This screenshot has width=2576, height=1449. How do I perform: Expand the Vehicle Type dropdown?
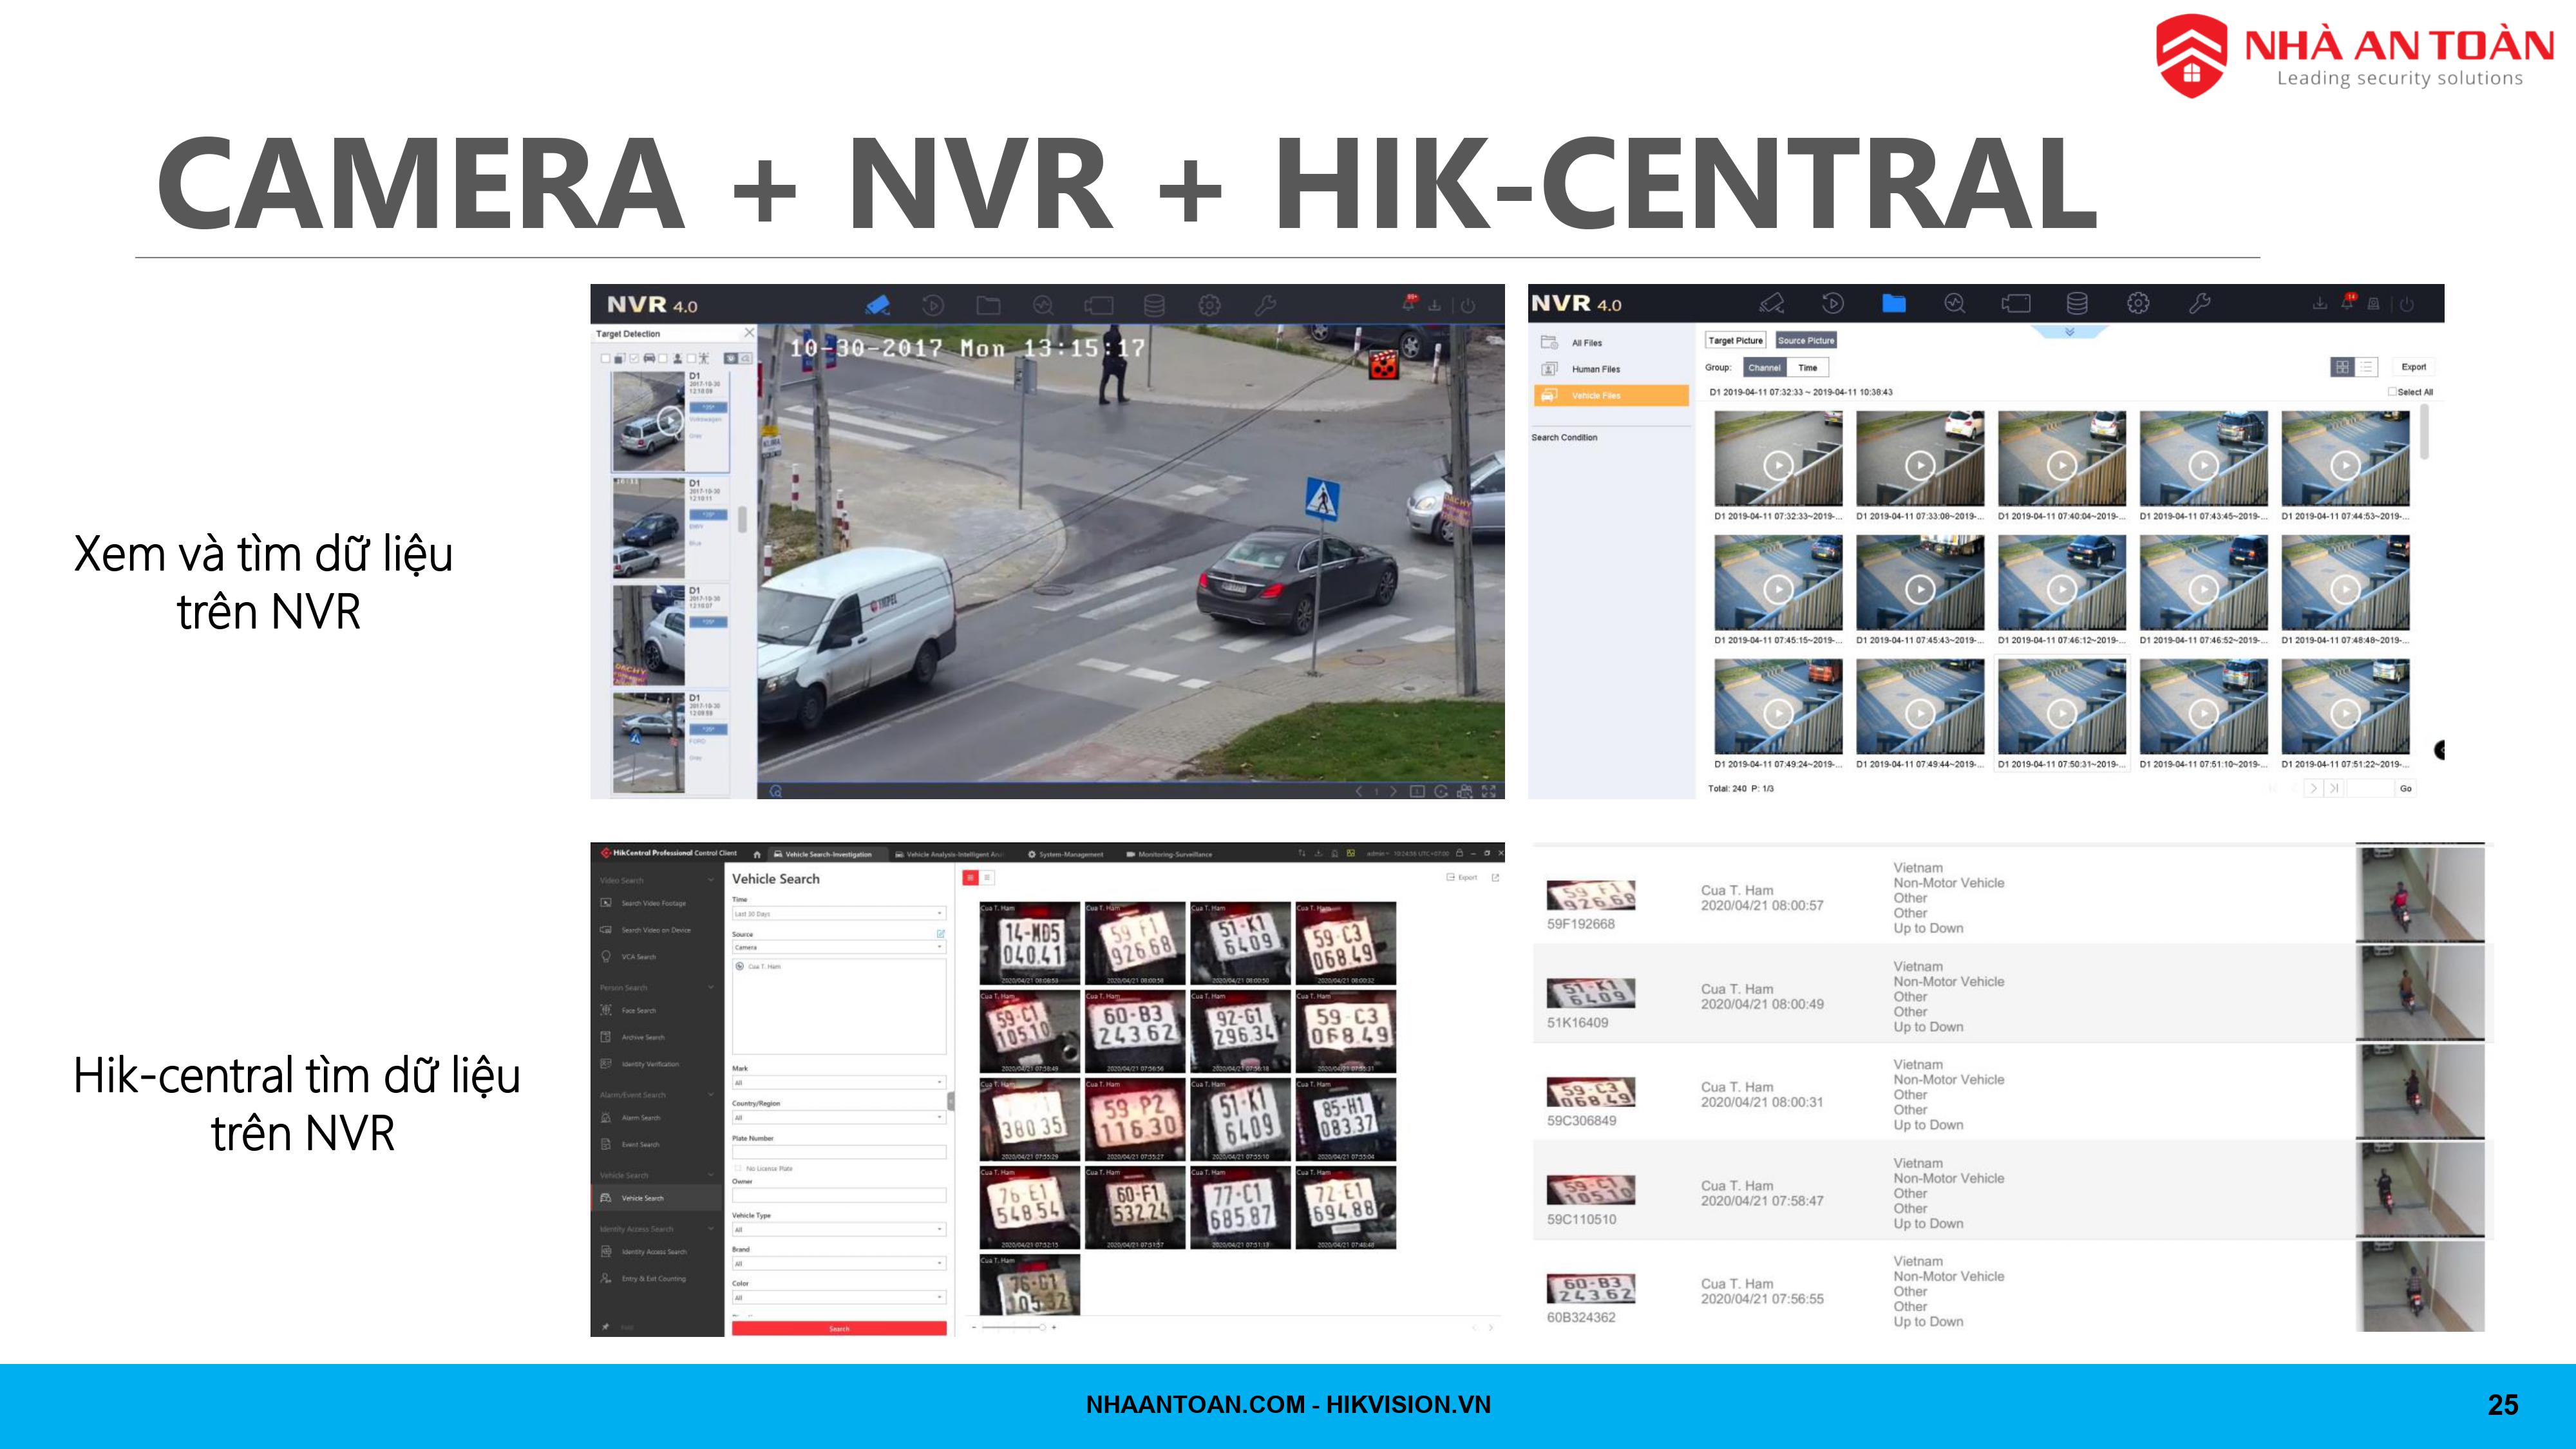coord(839,1230)
